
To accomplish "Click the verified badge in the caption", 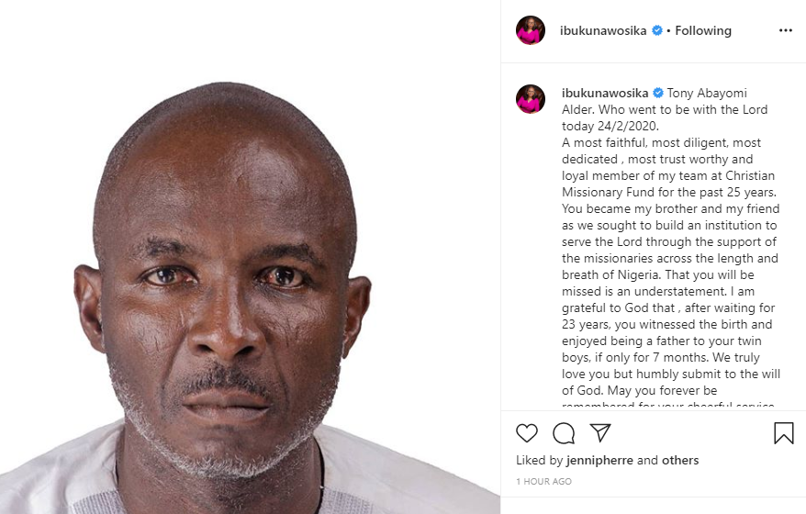I will tap(658, 93).
